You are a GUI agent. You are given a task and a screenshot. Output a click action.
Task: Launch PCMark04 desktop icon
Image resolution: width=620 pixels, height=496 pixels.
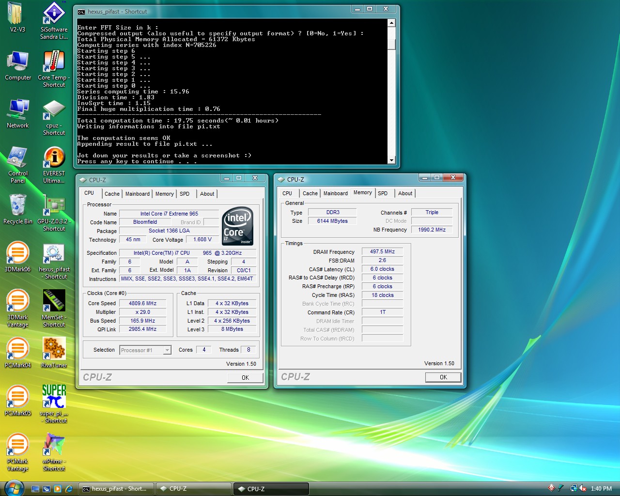pyautogui.click(x=18, y=353)
